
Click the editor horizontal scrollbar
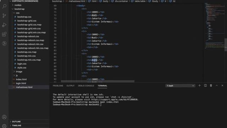[x=98, y=81]
